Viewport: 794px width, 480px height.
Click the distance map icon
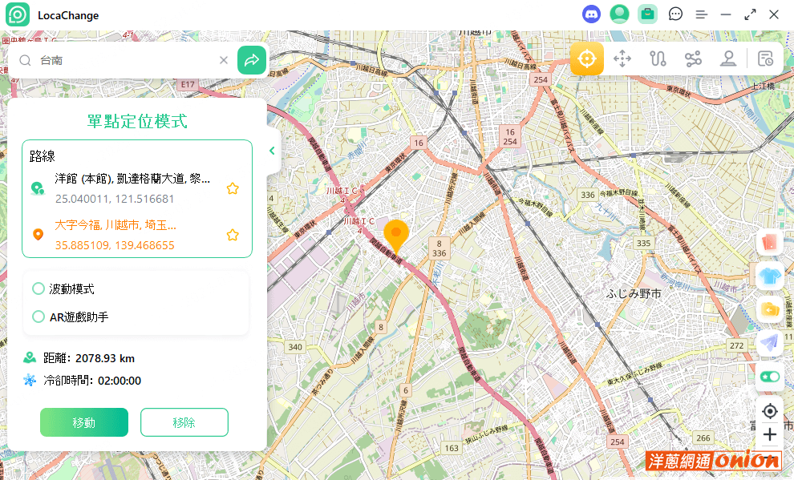(30, 358)
